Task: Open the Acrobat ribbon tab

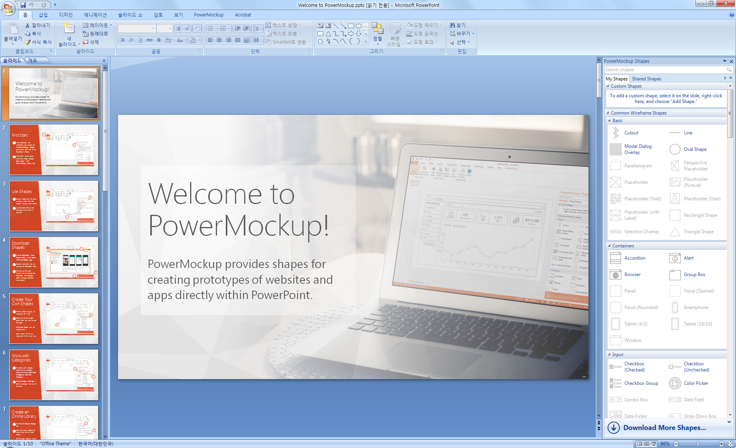Action: point(243,15)
